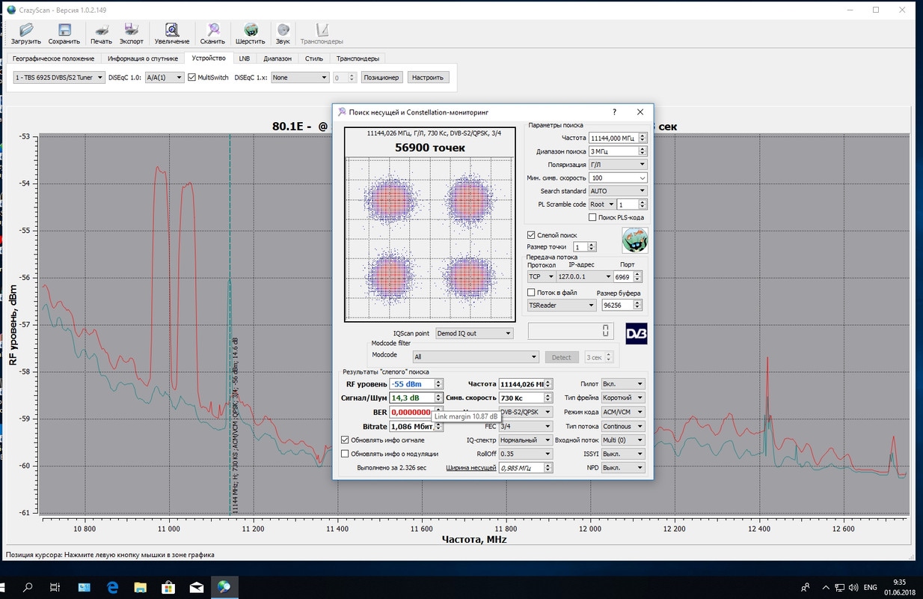Open the dialog's question mark help button
This screenshot has height=599, width=923.
615,112
